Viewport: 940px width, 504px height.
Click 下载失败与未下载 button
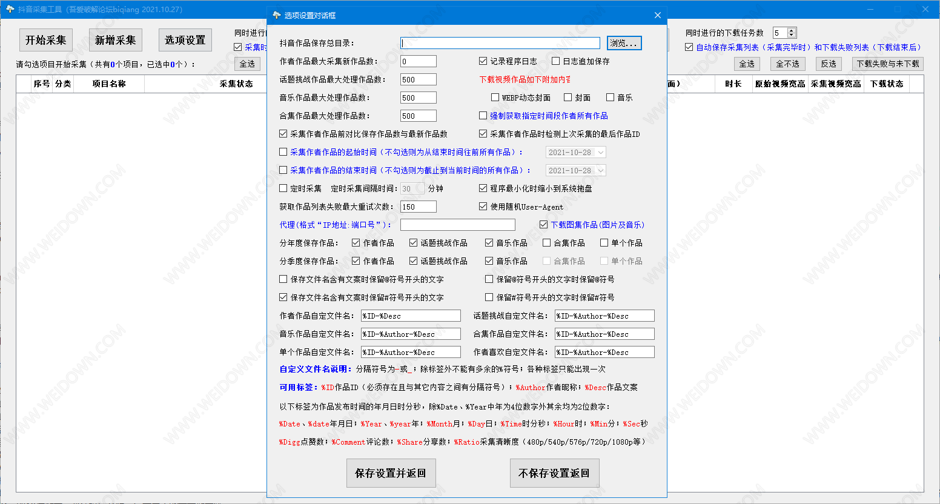pyautogui.click(x=888, y=64)
